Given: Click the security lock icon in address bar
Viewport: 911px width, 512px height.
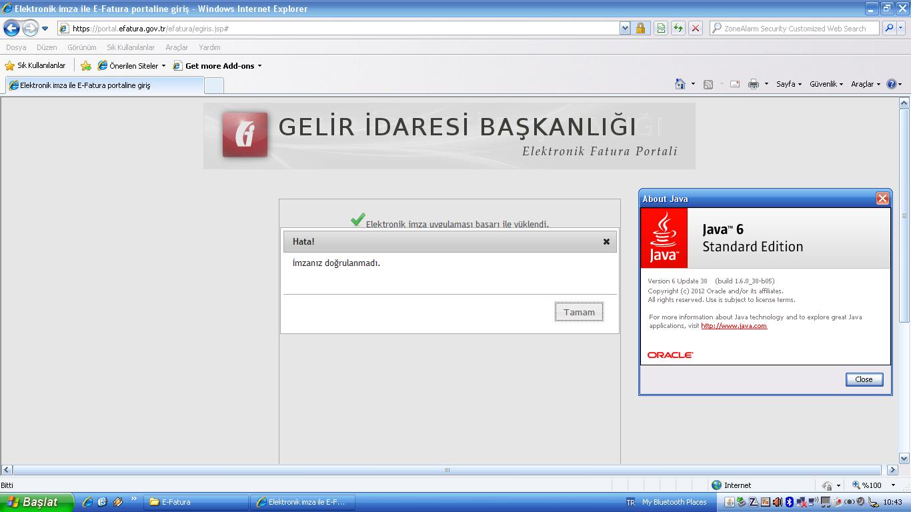Looking at the screenshot, I should click(x=640, y=28).
